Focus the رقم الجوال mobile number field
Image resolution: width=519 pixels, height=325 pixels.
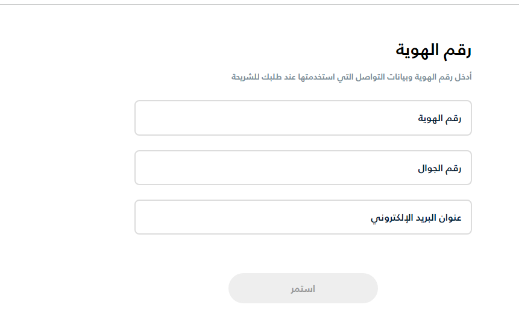pyautogui.click(x=303, y=168)
